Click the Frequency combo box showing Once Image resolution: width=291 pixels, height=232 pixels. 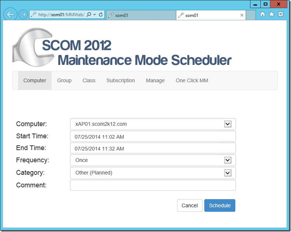(153, 160)
